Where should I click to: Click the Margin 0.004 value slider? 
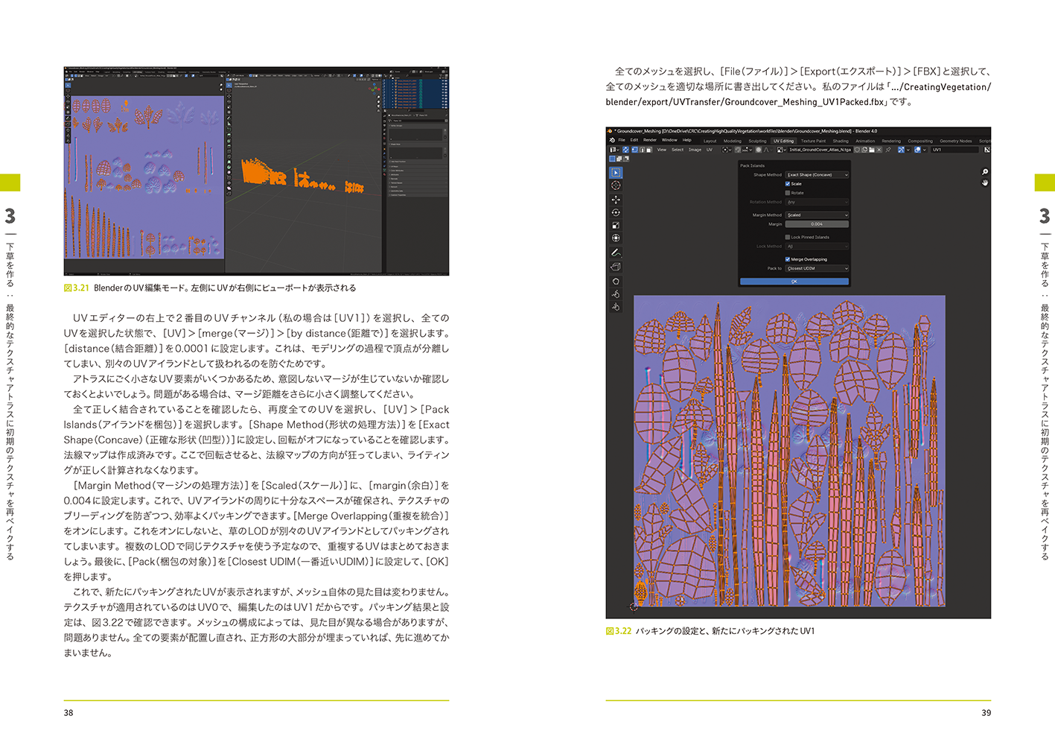point(817,224)
